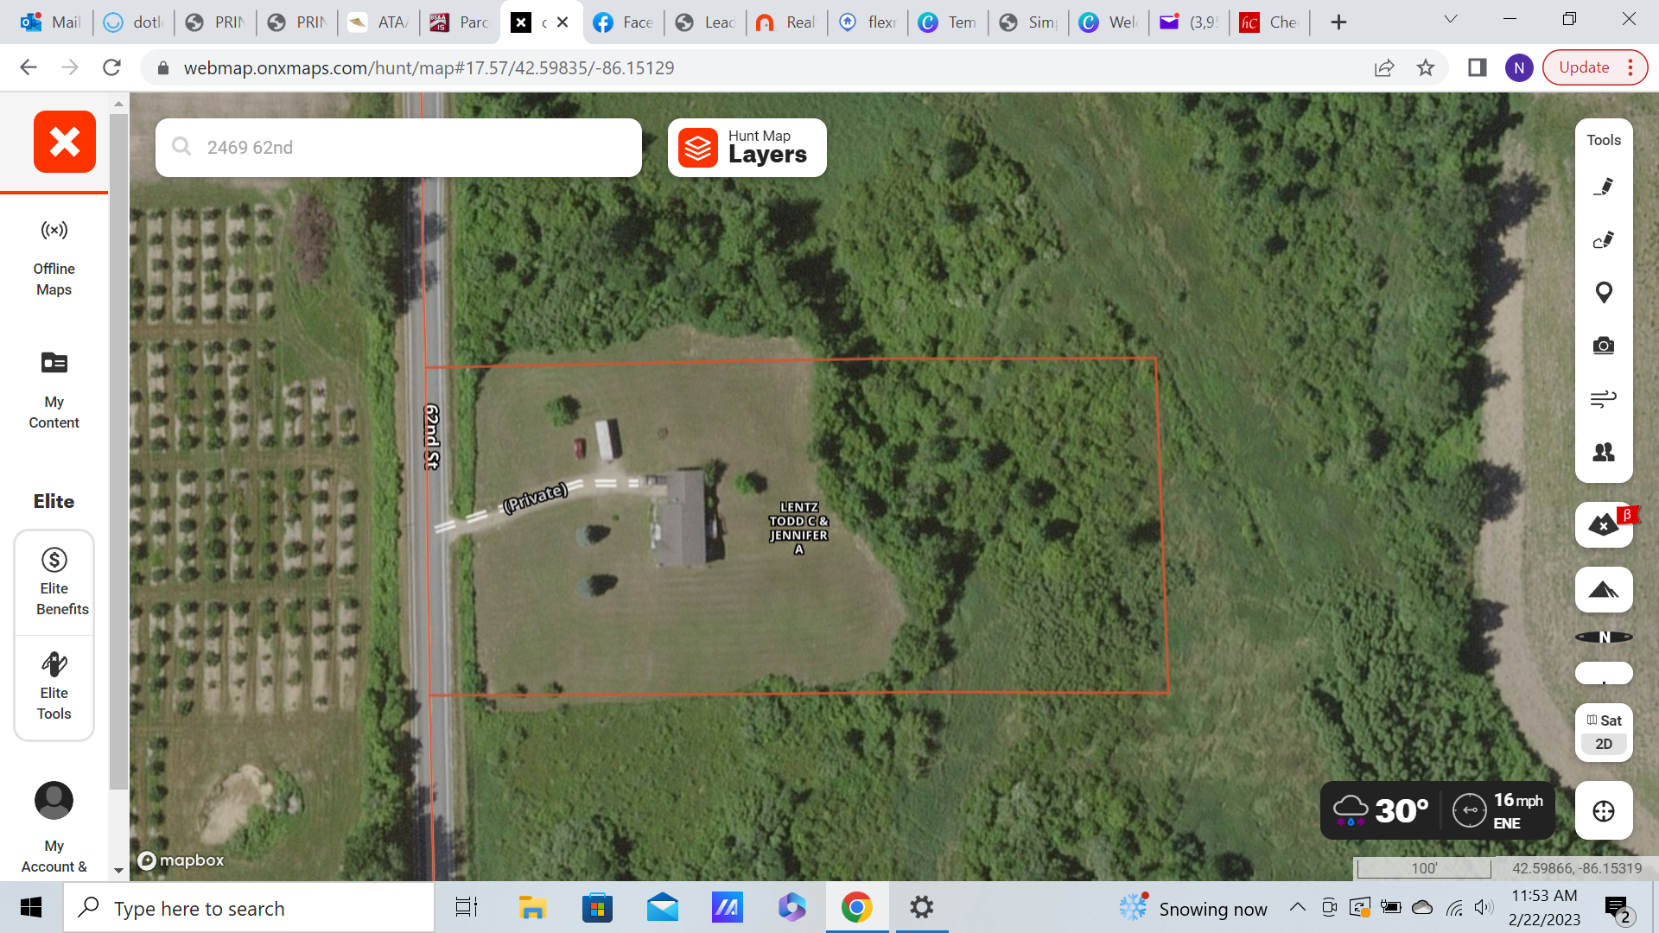Show hidden system tray icons

[x=1297, y=907]
